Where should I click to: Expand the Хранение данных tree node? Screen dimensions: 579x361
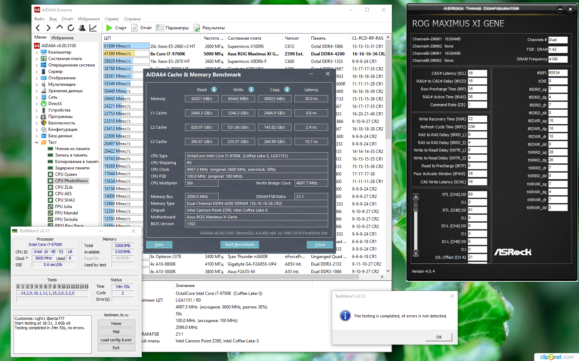coord(37,91)
